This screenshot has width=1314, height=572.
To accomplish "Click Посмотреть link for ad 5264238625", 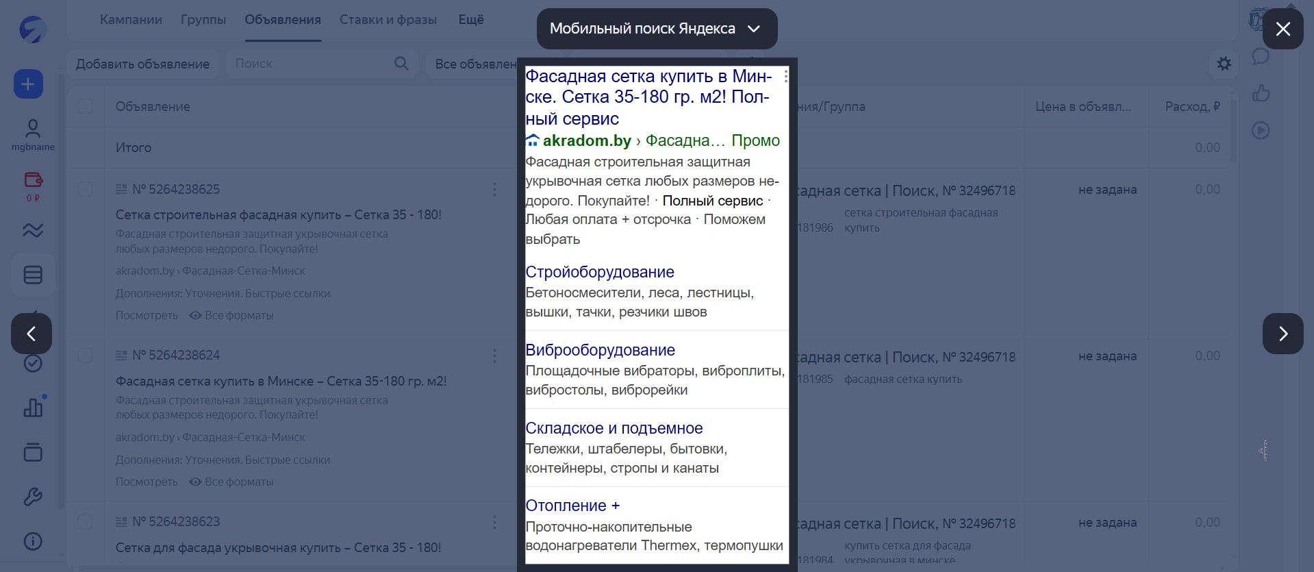I will point(147,316).
